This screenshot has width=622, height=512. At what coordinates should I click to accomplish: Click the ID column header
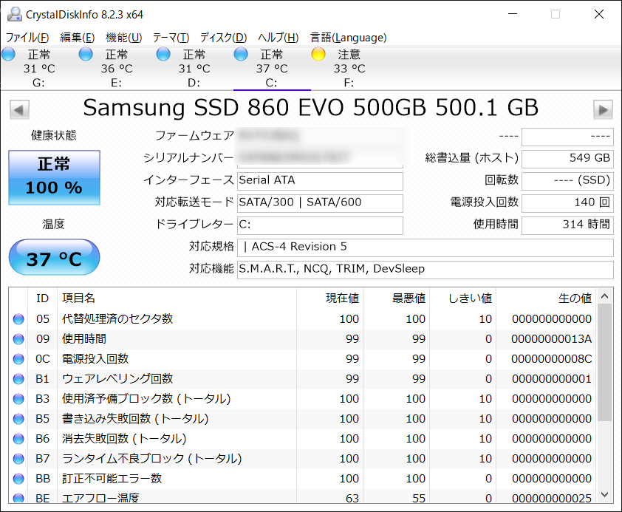[42, 298]
